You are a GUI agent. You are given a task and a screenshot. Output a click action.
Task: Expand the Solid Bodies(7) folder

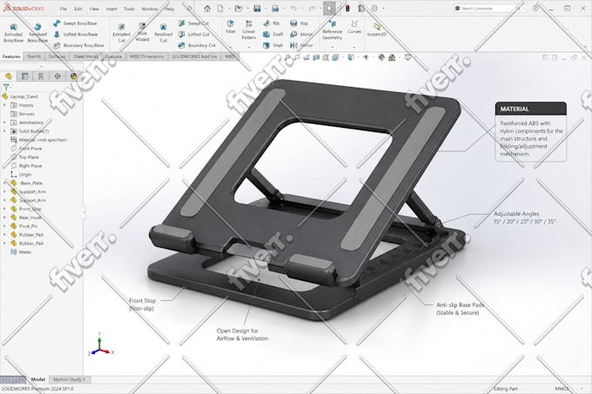[4, 131]
